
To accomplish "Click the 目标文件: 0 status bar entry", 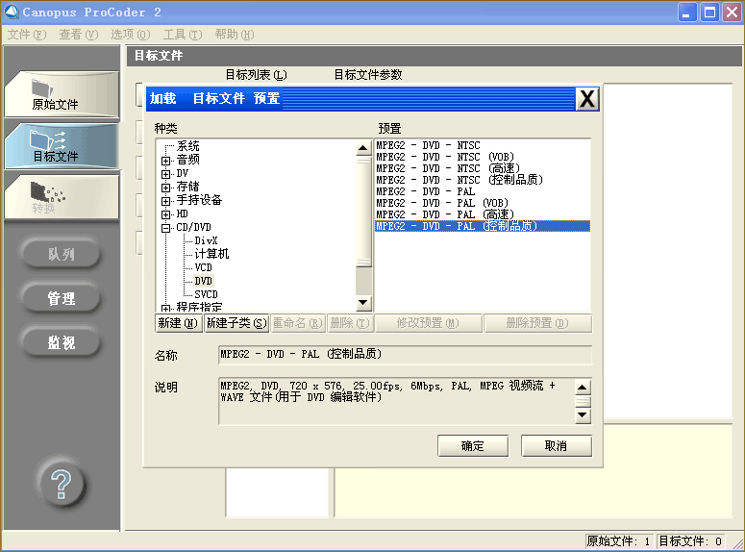I will pyautogui.click(x=691, y=541).
